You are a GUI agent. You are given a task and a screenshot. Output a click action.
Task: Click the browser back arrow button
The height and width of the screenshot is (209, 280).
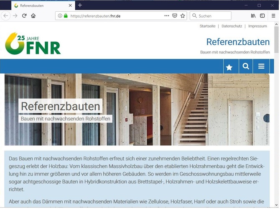coord(5,16)
